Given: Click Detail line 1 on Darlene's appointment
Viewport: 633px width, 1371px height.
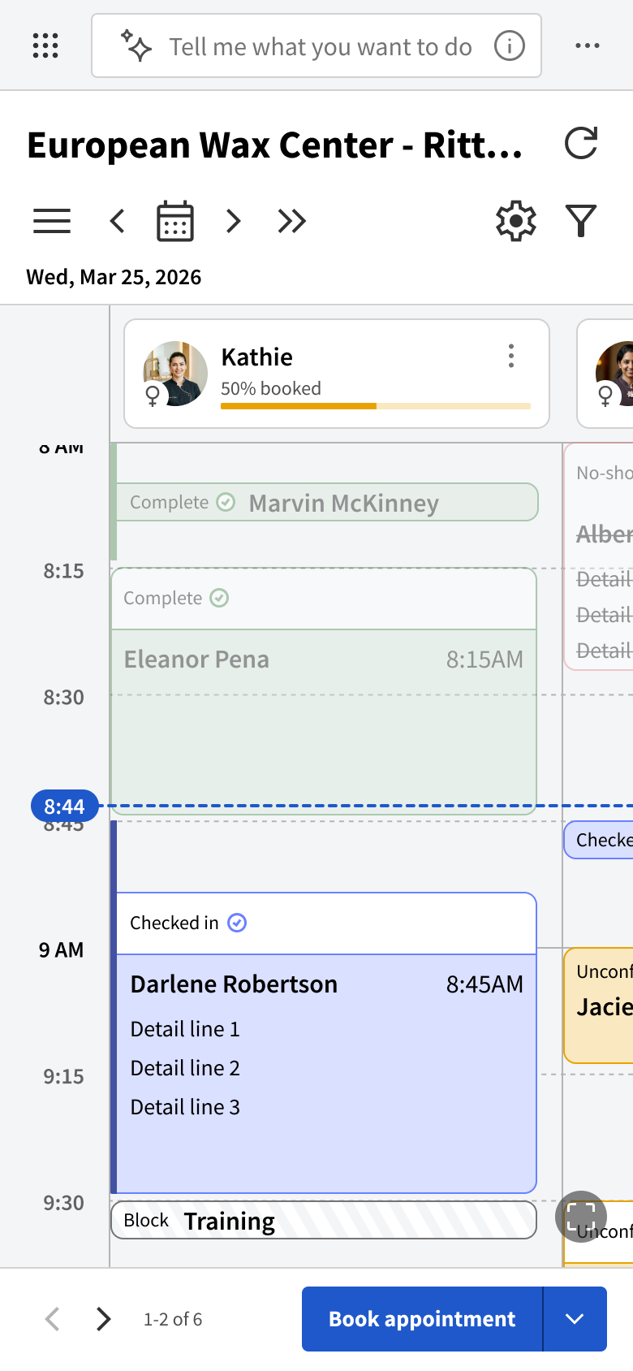Looking at the screenshot, I should (185, 1029).
